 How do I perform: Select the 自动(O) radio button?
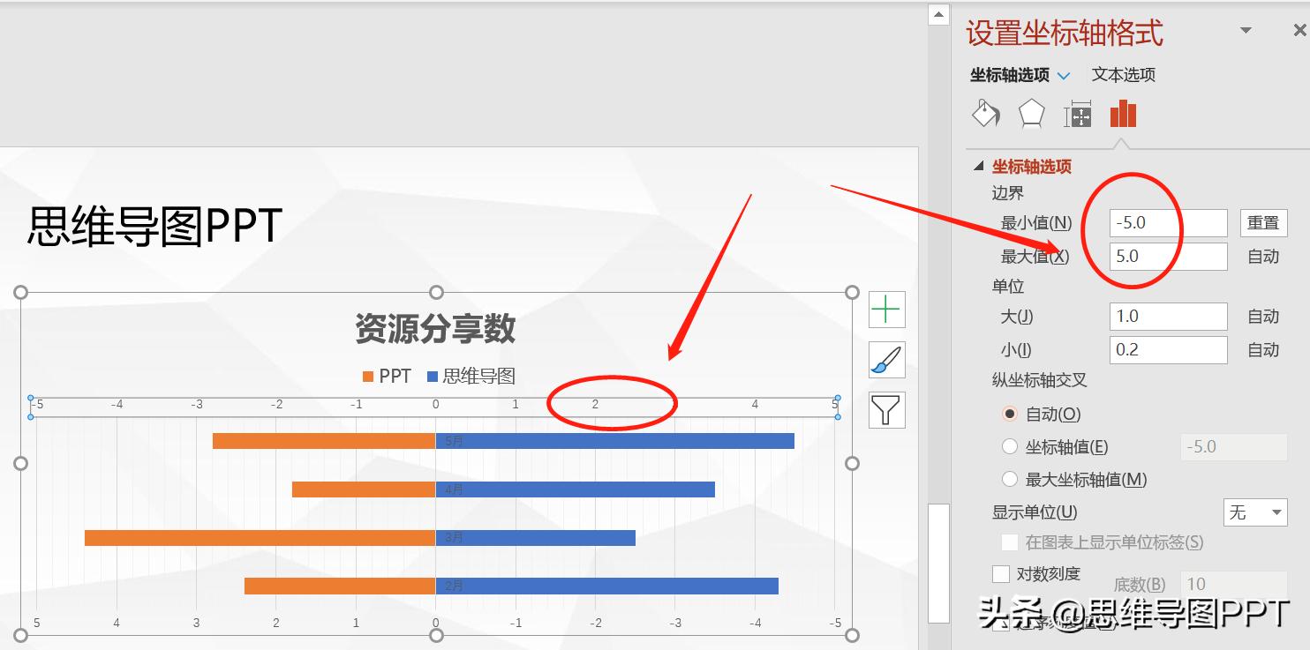tap(1010, 414)
